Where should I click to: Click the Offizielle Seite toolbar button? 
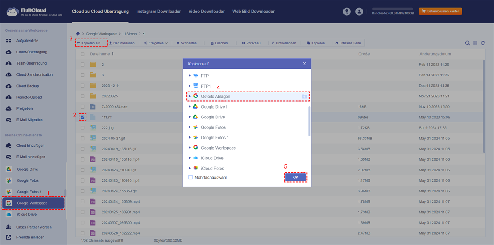[x=348, y=43]
